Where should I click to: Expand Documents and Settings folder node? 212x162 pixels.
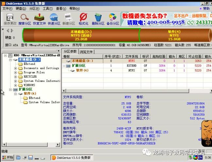click(15, 68)
